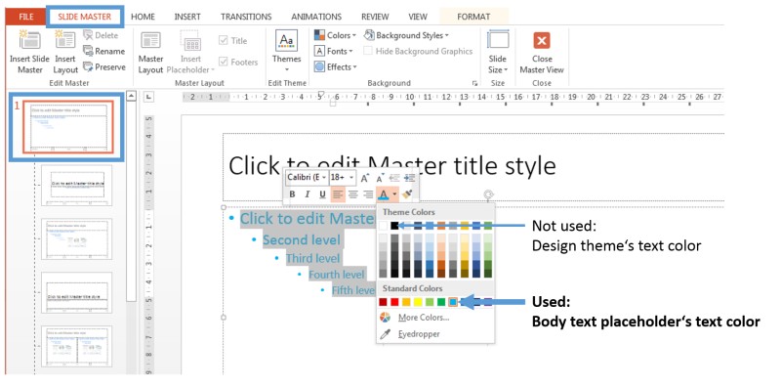The height and width of the screenshot is (387, 781).
Task: Open font color dropdown arrow
Action: 394,194
